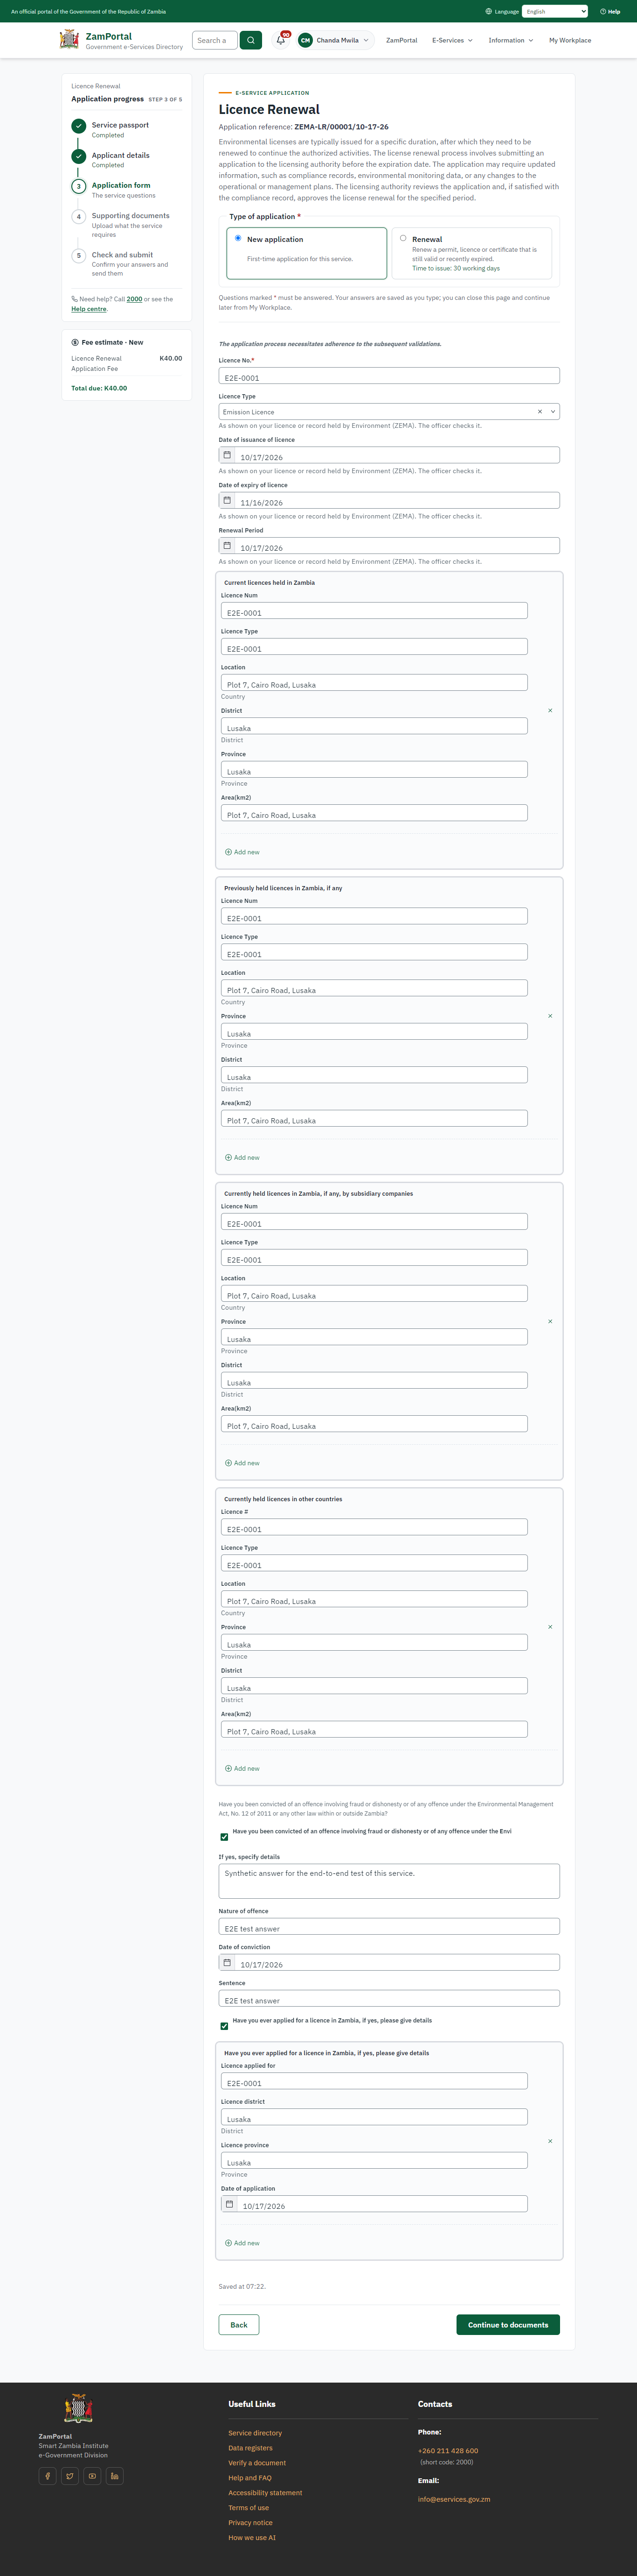Click the Licence No. input field
637x2576 pixels.
point(389,376)
